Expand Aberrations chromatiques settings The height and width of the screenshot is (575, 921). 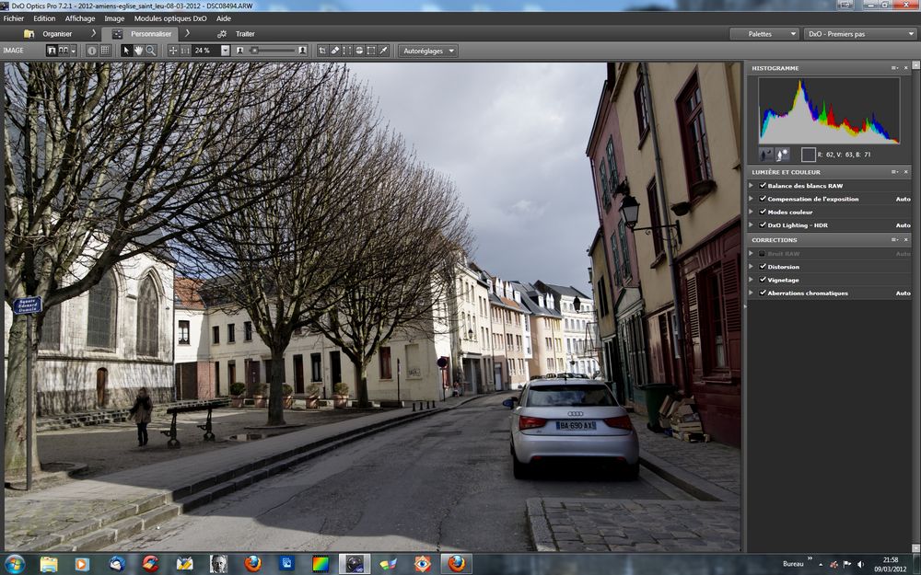click(x=752, y=293)
